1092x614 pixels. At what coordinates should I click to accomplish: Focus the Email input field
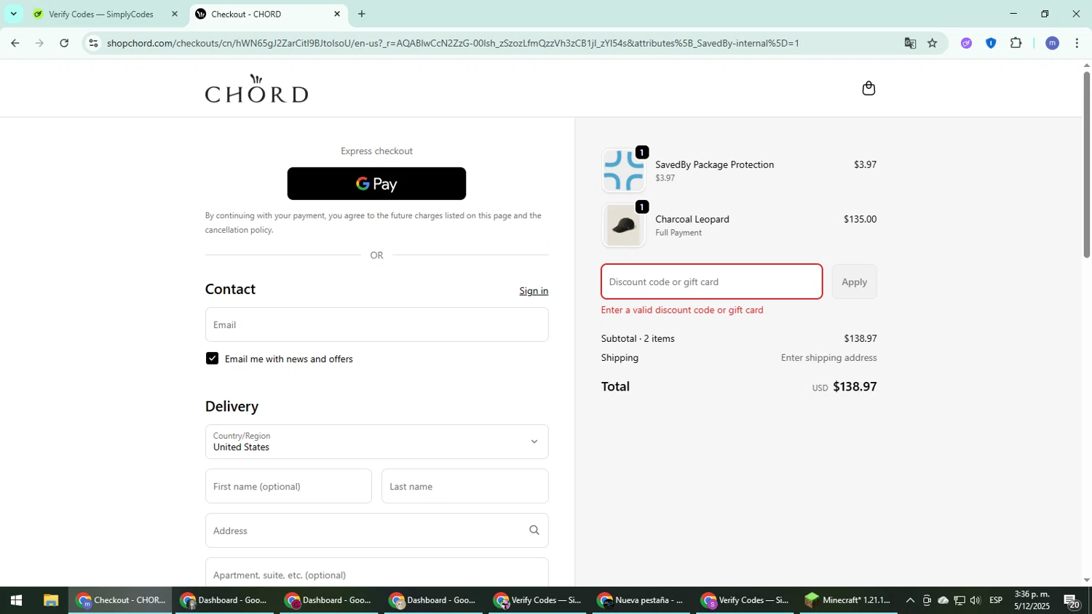pyautogui.click(x=376, y=324)
